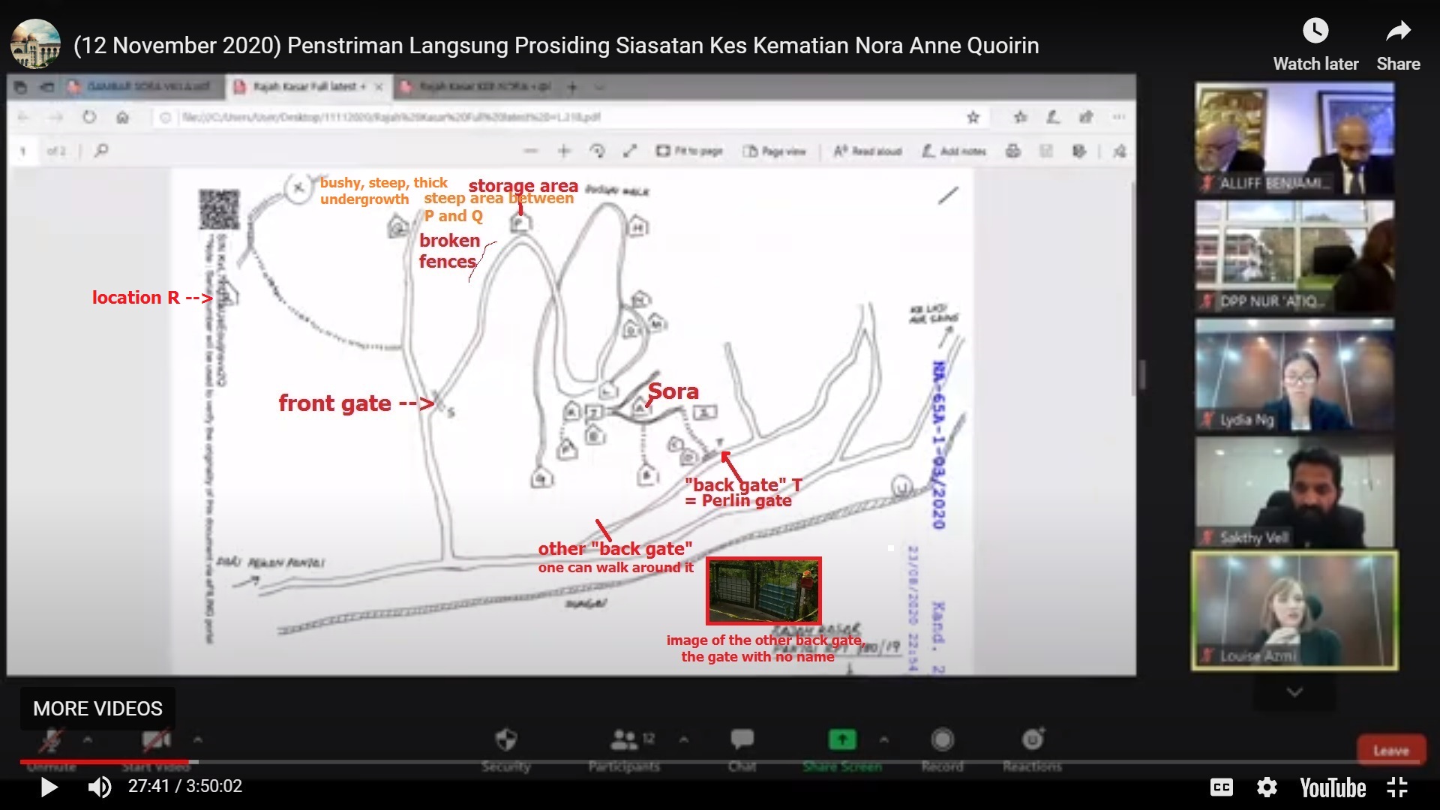Viewport: 1440px width, 810px height.
Task: Click the printer icon in PDF toolbar
Action: (x=1013, y=151)
